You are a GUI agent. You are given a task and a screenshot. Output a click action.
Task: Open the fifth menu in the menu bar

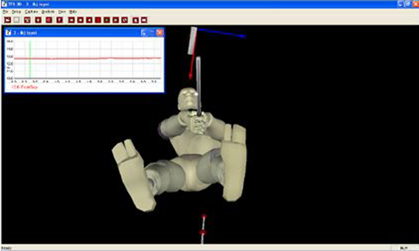61,12
